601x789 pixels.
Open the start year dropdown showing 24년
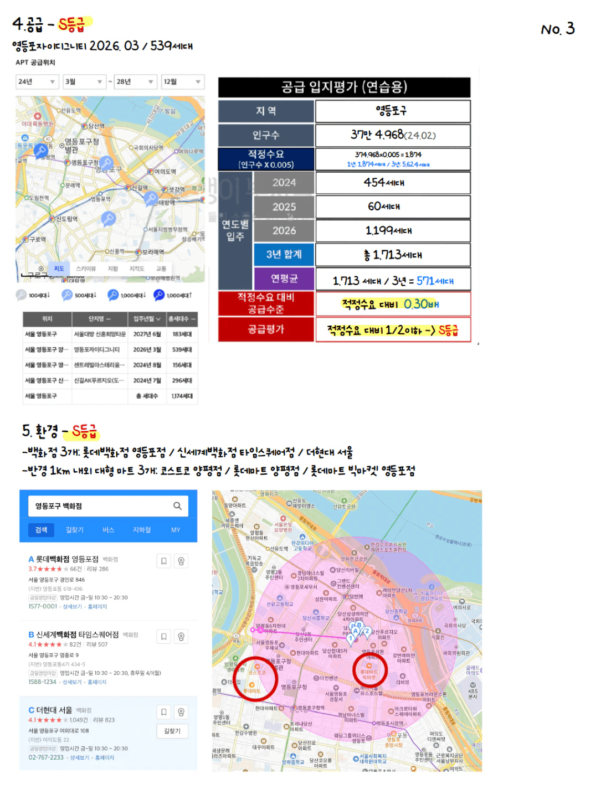click(37, 81)
